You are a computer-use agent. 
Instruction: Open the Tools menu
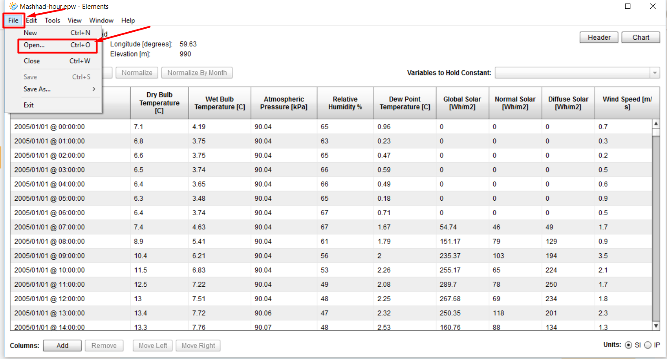pyautogui.click(x=52, y=20)
